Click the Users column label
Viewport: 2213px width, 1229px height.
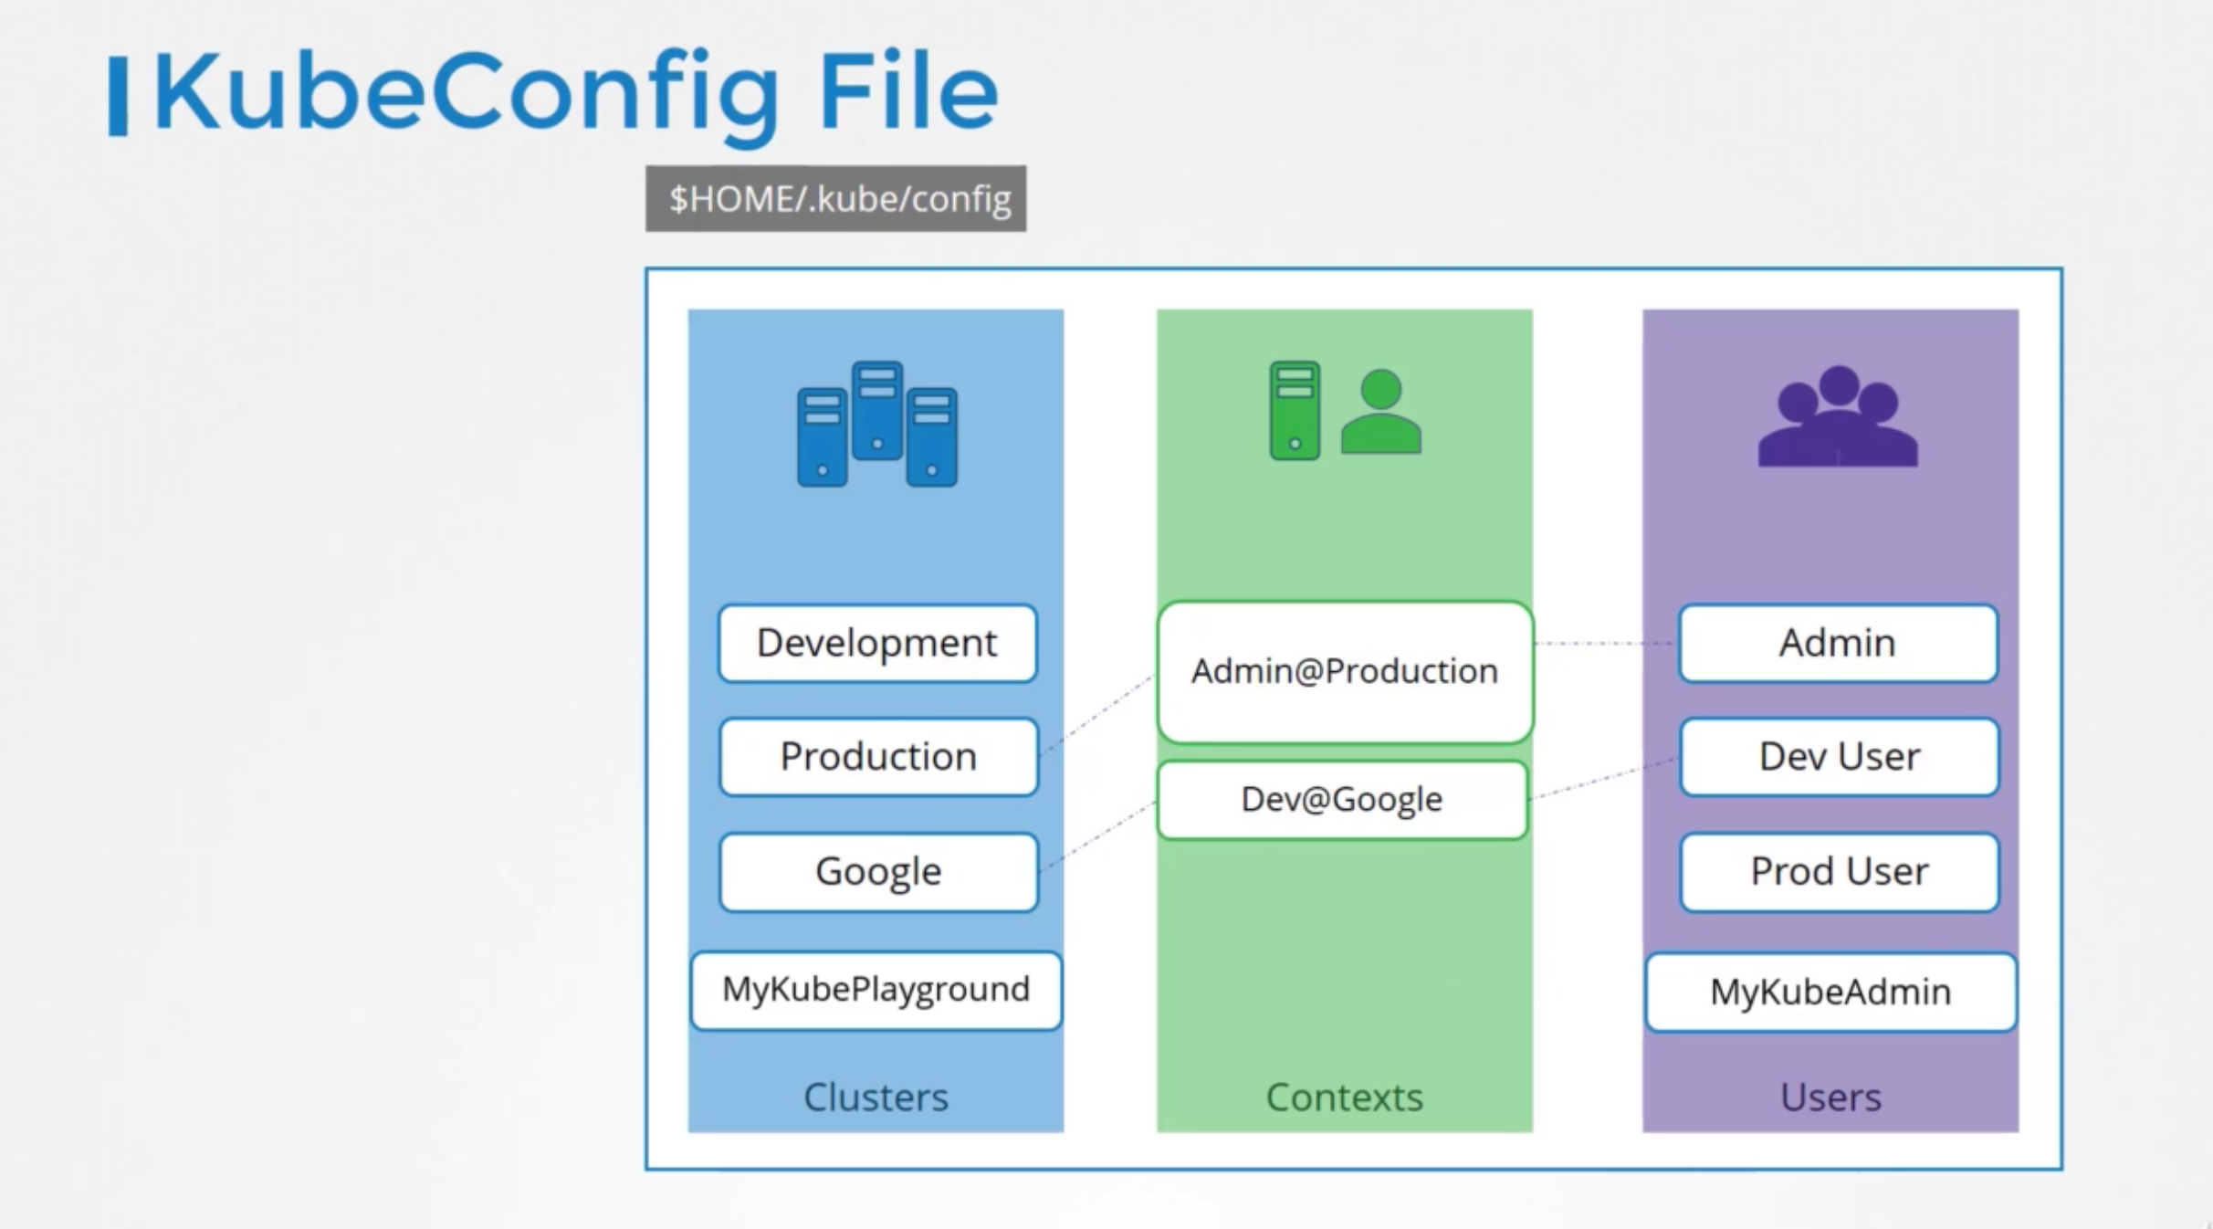(1830, 1097)
